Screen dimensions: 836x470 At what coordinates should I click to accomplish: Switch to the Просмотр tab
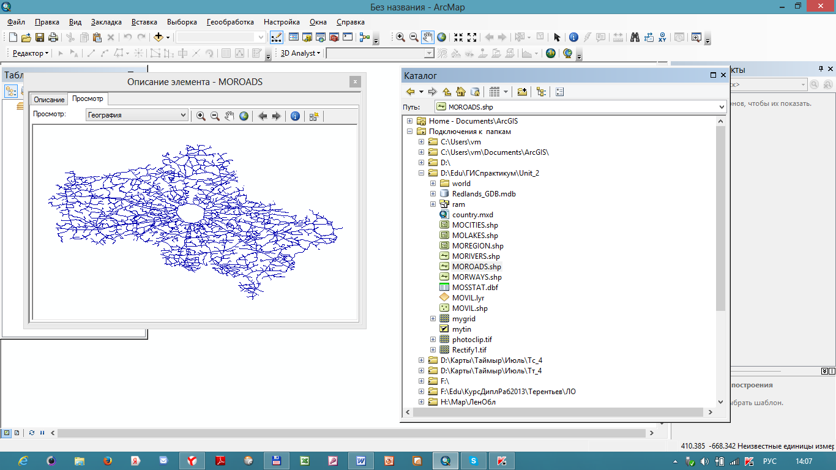pyautogui.click(x=88, y=99)
